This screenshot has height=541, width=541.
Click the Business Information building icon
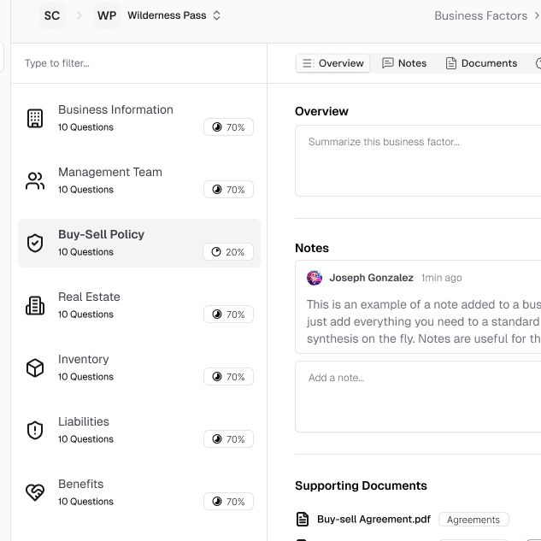tap(35, 119)
